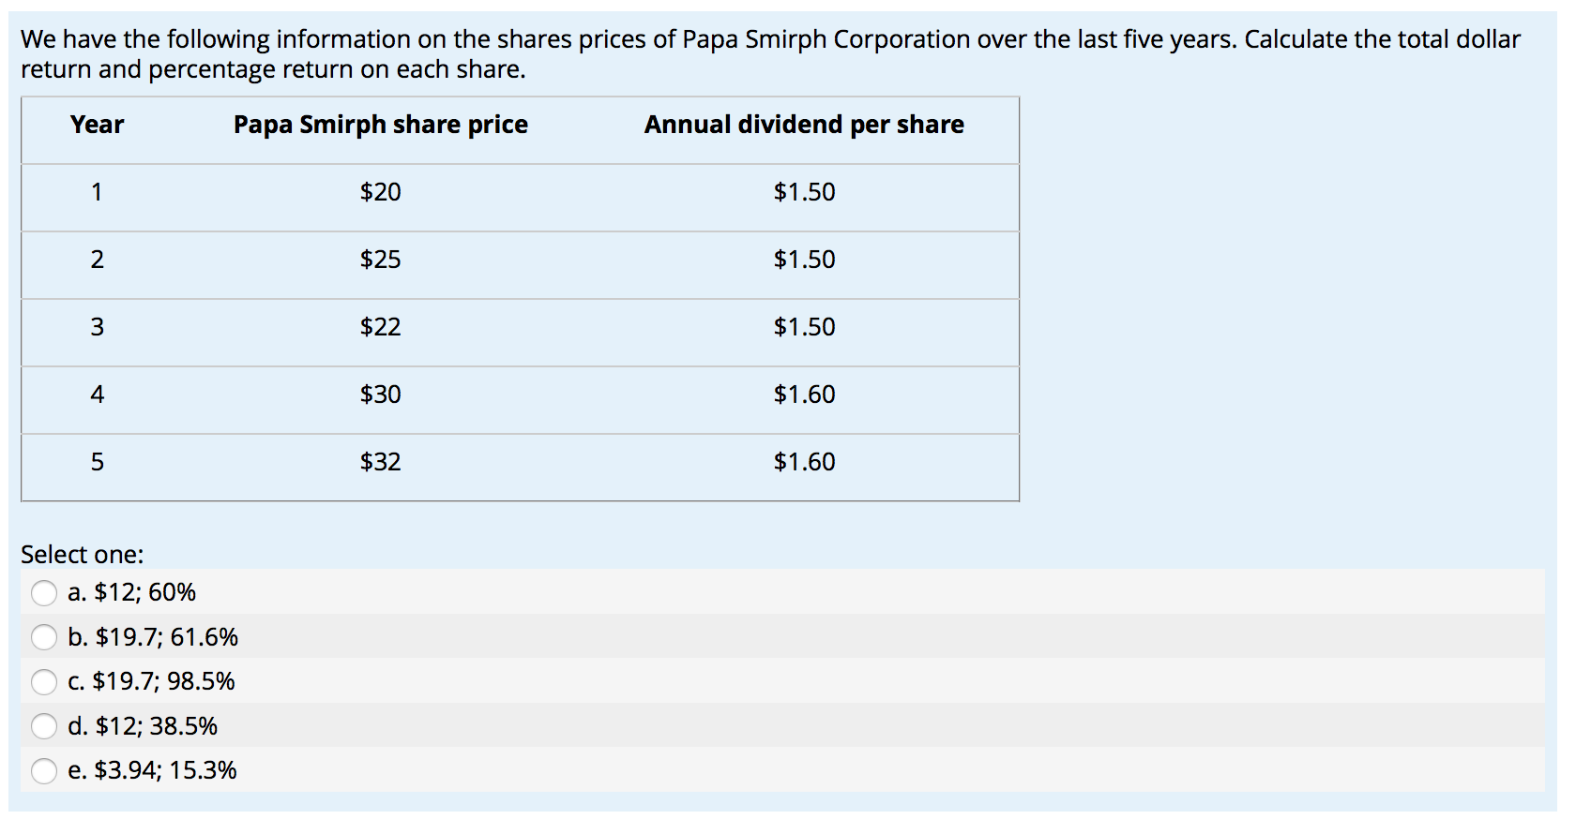Select radio button for option b. $19.7; 61.6%
The height and width of the screenshot is (819, 1576).
pos(44,637)
